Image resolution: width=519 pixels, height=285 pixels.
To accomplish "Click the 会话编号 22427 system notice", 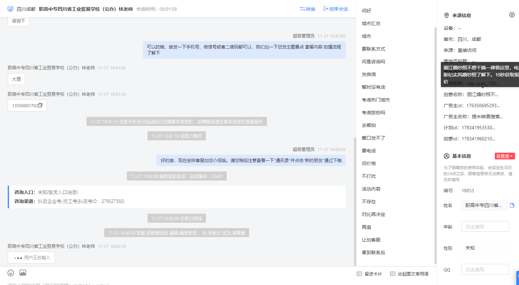I will coord(177,176).
